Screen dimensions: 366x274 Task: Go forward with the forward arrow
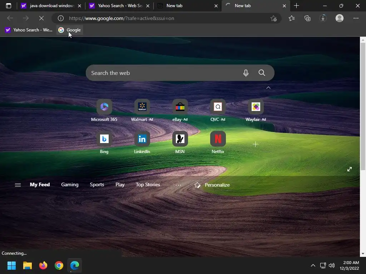coord(26,18)
